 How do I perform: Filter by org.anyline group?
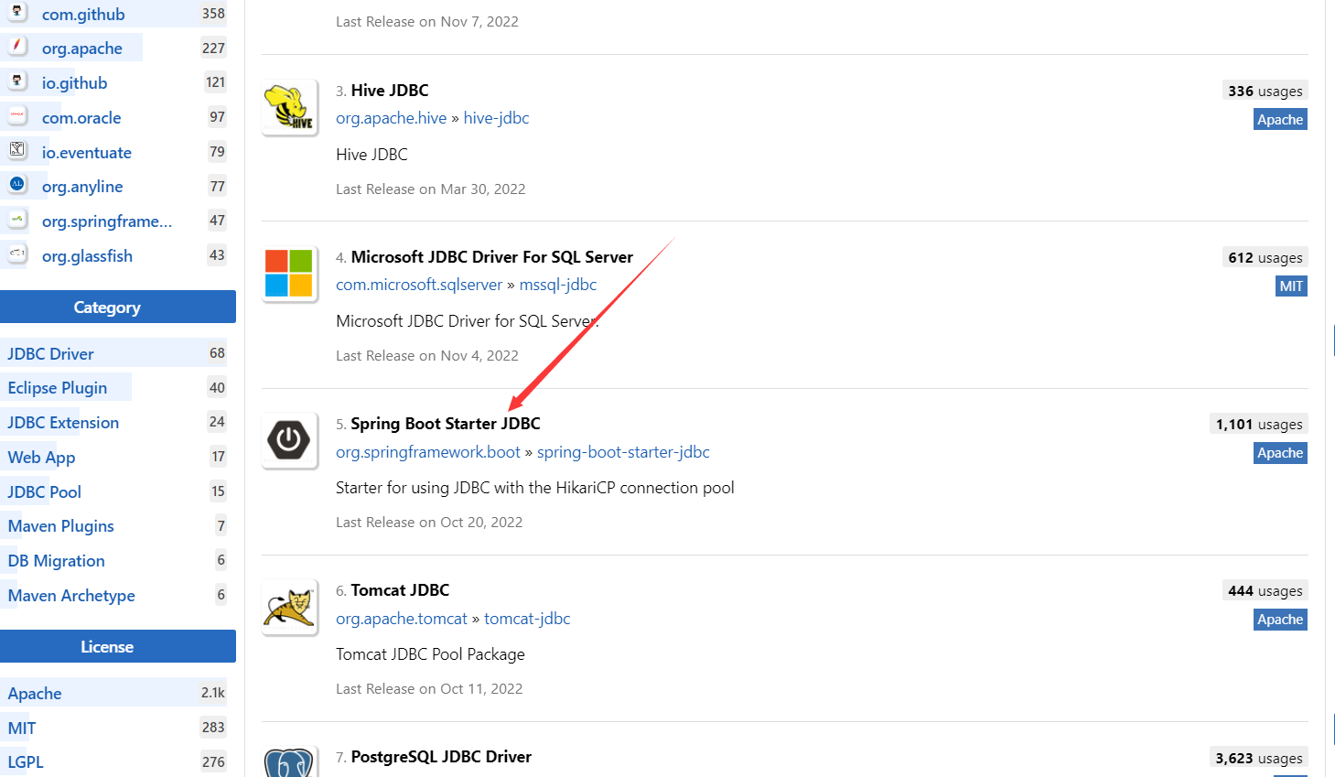click(82, 187)
